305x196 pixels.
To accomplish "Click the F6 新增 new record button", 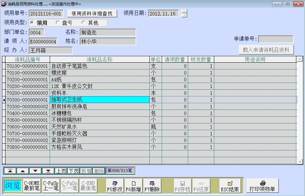I will [133, 186].
